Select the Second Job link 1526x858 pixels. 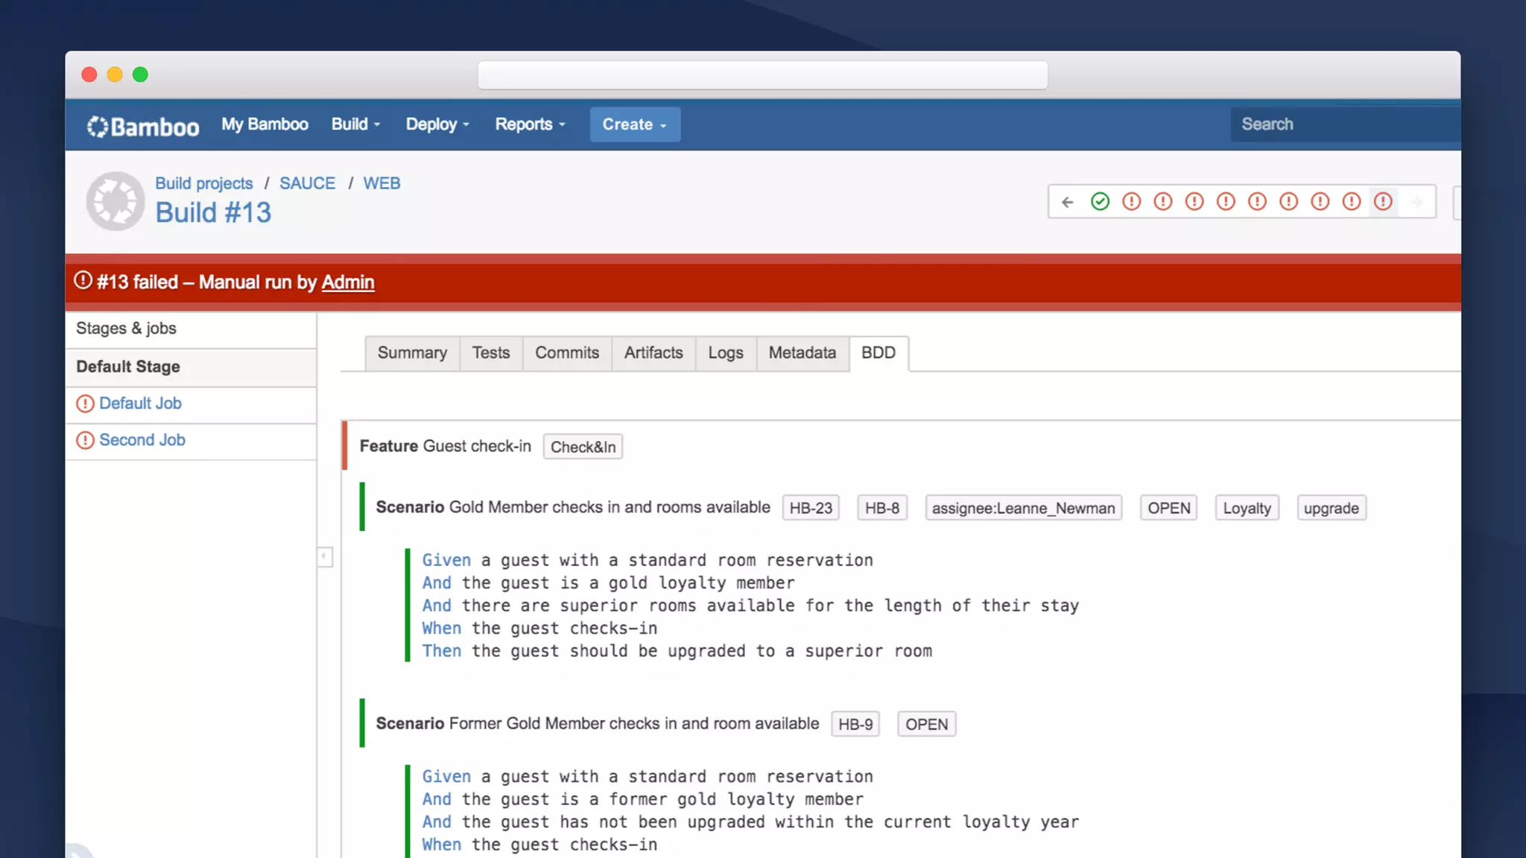tap(142, 440)
